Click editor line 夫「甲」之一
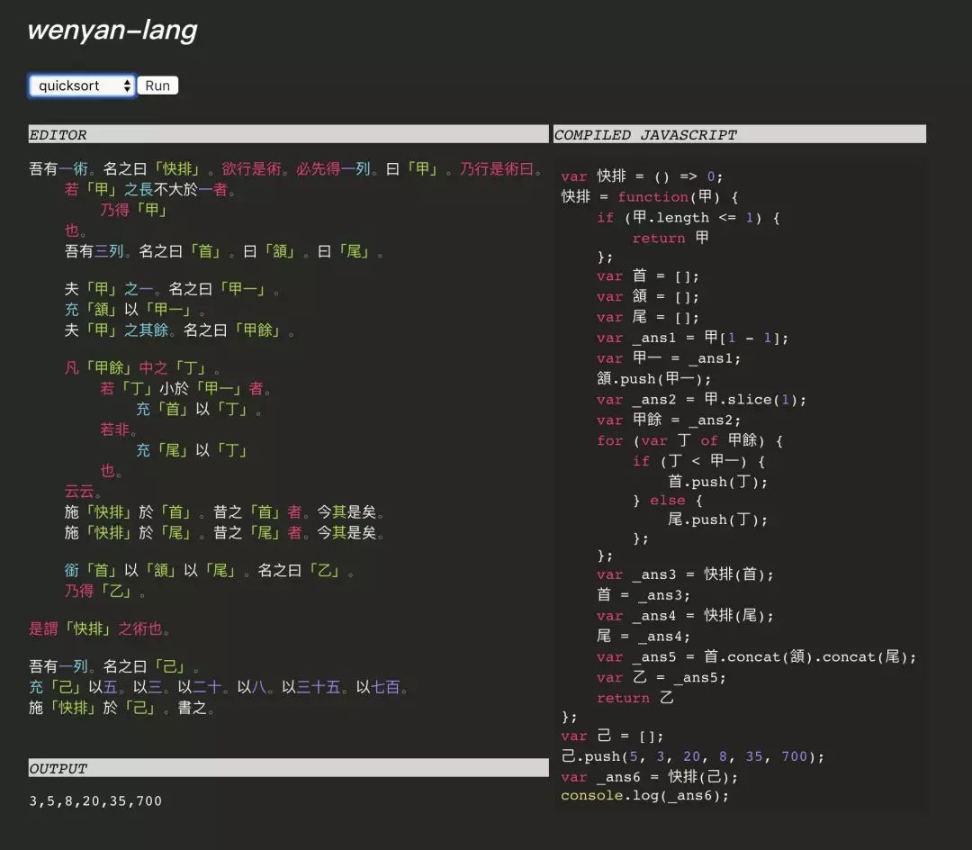The width and height of the screenshot is (972, 850). [172, 289]
